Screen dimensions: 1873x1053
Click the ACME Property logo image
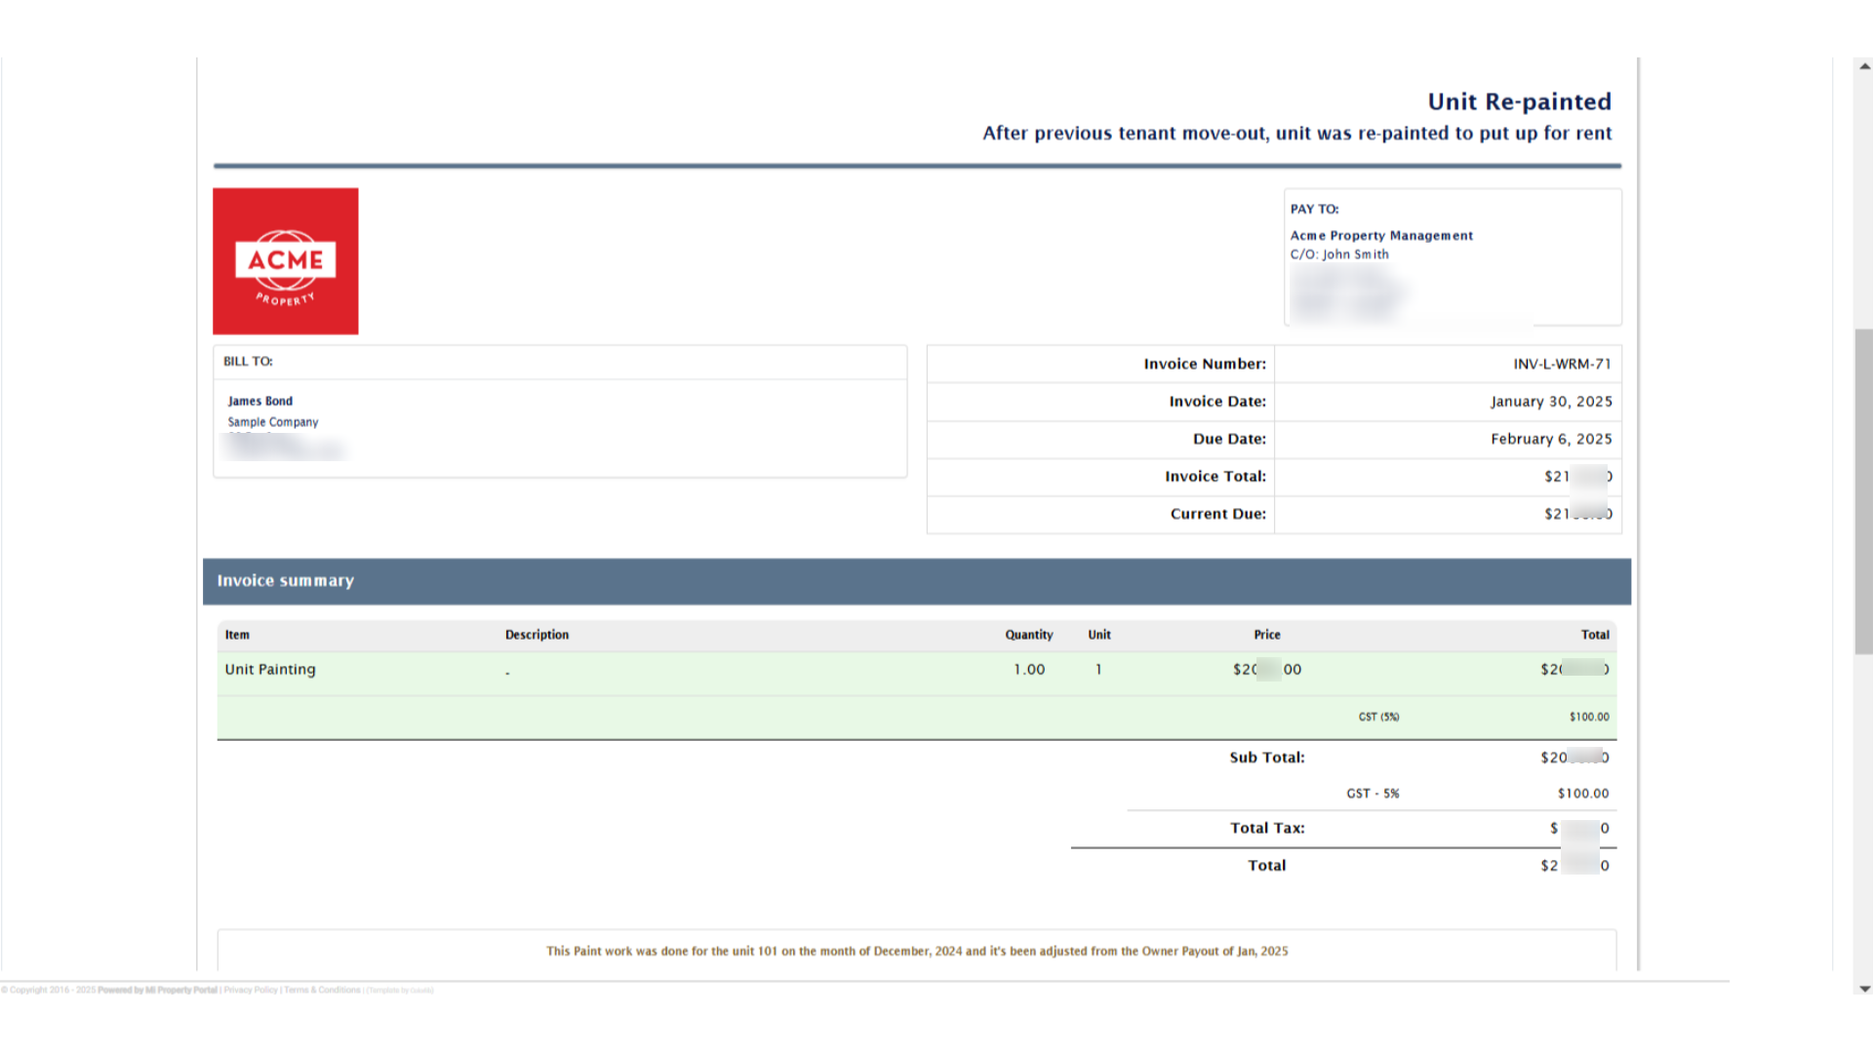coord(285,260)
